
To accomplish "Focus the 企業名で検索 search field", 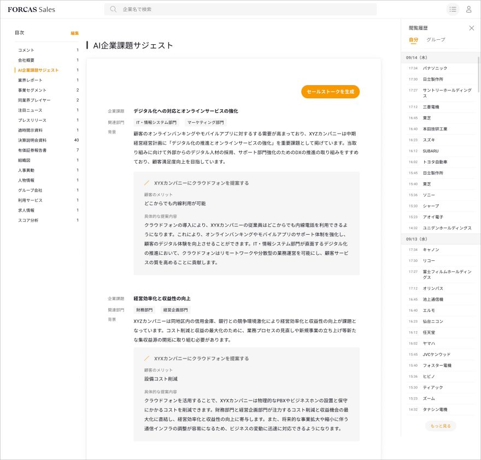I will [241, 9].
